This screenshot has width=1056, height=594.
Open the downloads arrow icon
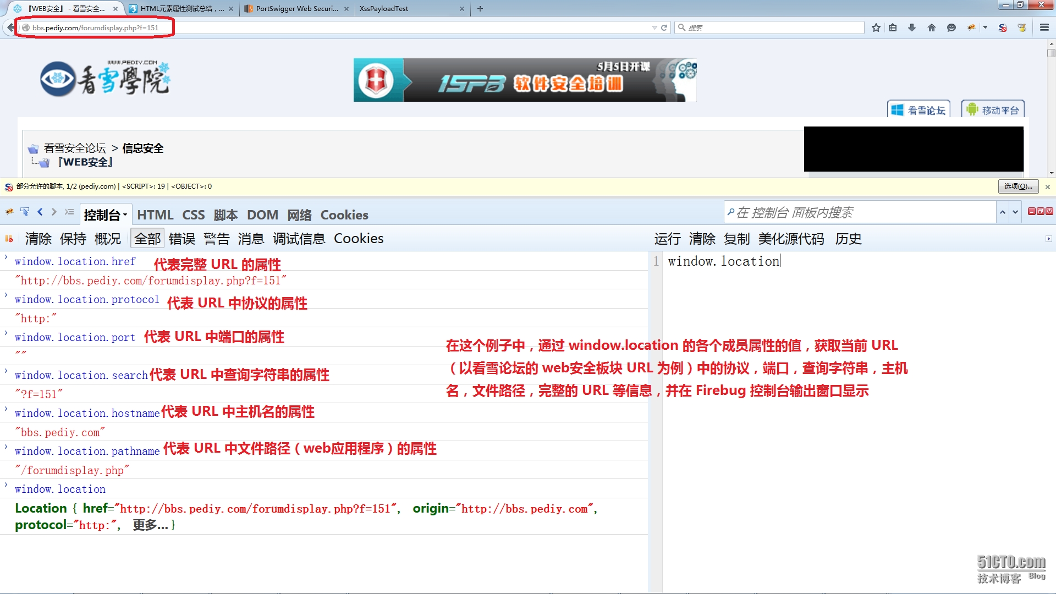click(911, 28)
